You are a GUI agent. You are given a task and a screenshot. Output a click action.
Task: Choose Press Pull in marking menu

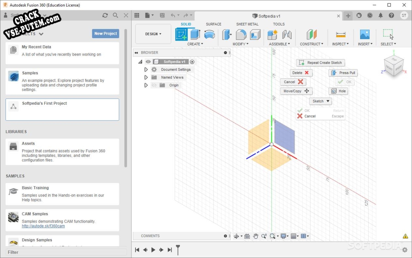343,73
